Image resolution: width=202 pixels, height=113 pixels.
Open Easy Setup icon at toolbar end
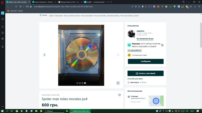click(199, 7)
